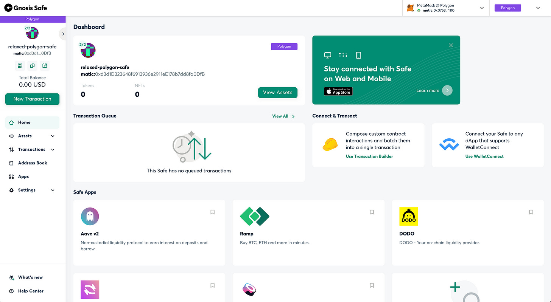
Task: Bookmark the Aave v2 app
Action: pos(213,212)
